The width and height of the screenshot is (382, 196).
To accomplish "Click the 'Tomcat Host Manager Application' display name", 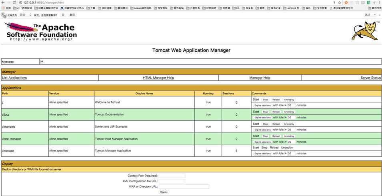I will coord(116,139).
